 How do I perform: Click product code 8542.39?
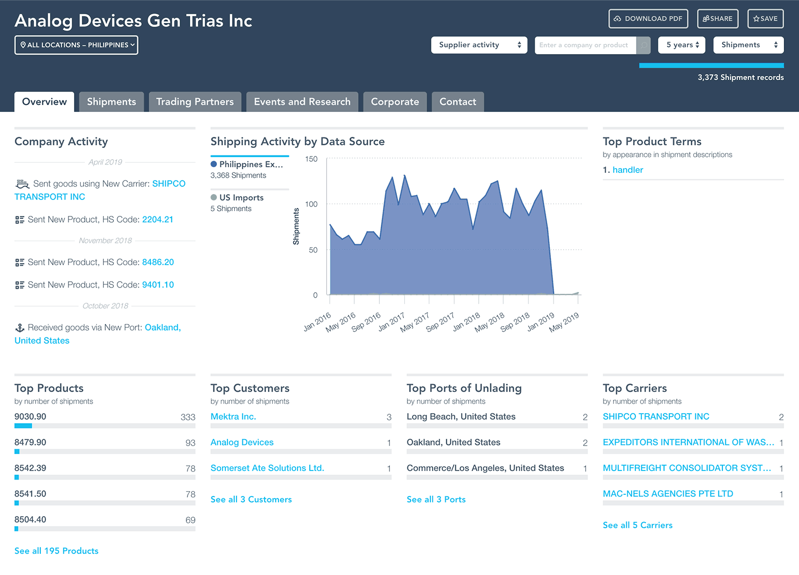coord(30,468)
